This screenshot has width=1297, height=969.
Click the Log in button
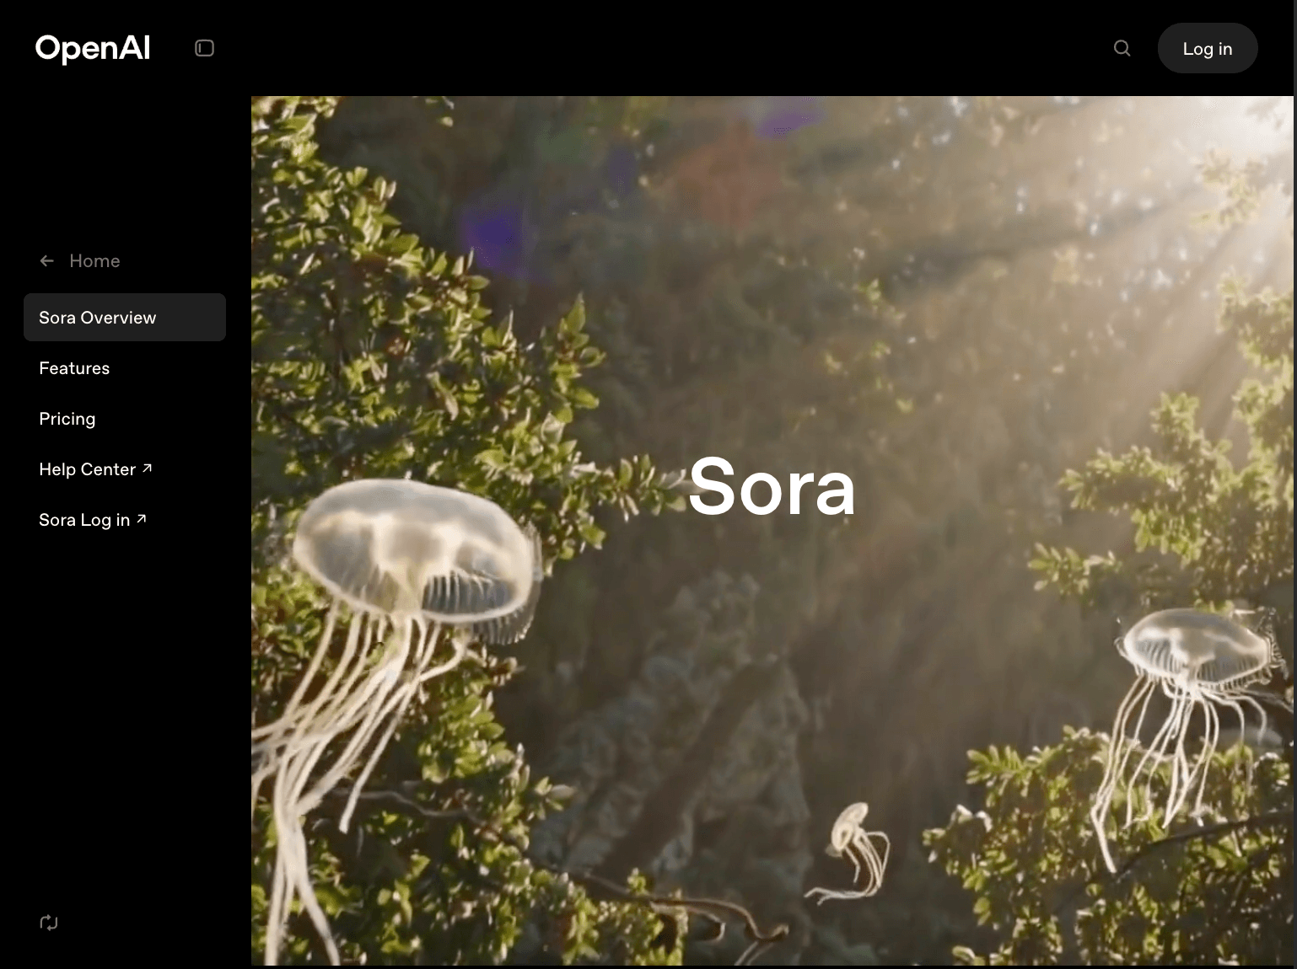point(1208,48)
